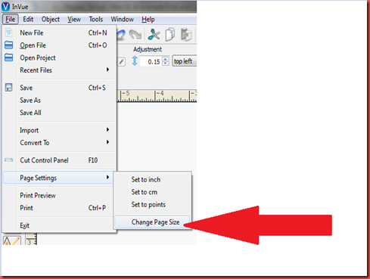Click the Undo blue arrow icon
This screenshot has width=370, height=279.
121,35
